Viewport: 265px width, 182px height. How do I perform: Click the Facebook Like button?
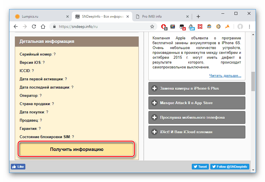(18, 167)
